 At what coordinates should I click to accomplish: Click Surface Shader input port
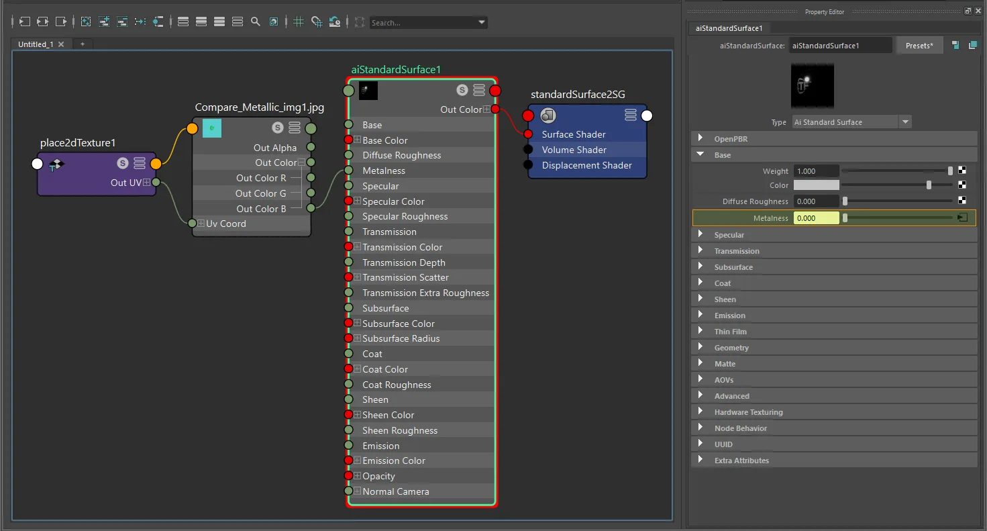tap(528, 134)
